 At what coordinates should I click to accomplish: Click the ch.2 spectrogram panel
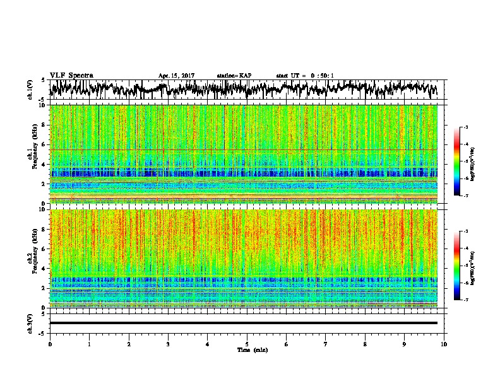pyautogui.click(x=243, y=259)
